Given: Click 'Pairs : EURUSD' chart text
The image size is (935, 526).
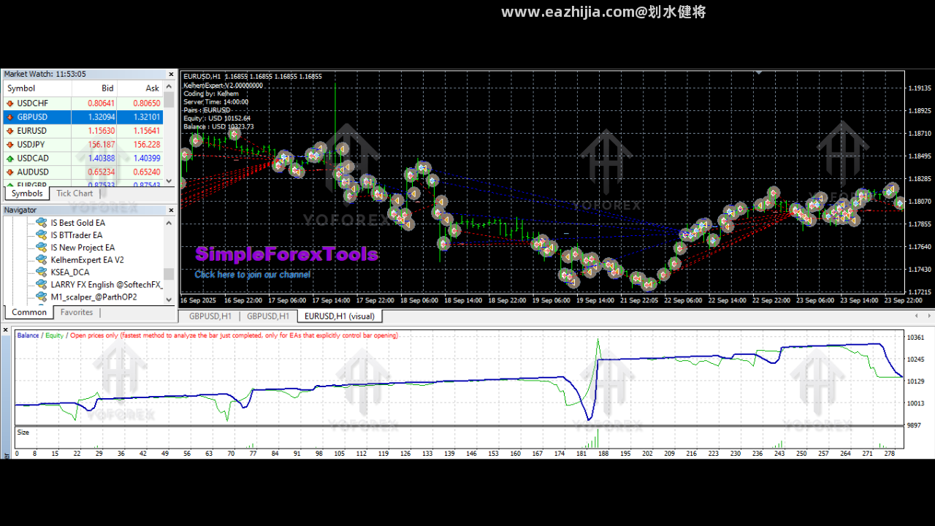Looking at the screenshot, I should 207,110.
